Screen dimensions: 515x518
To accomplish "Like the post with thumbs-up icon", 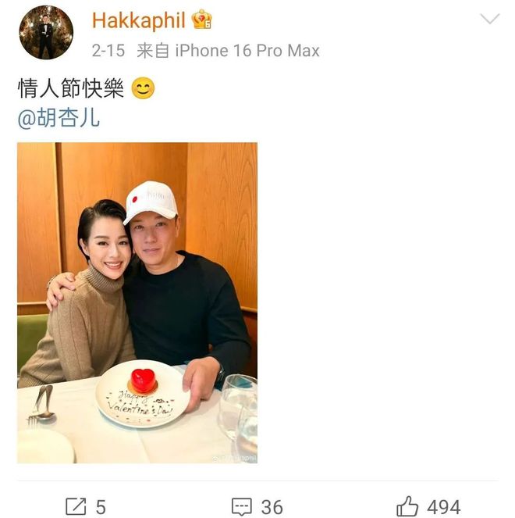I will pyautogui.click(x=407, y=505).
